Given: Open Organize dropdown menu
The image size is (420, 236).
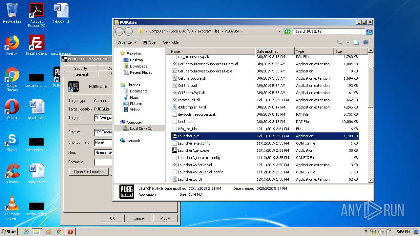Looking at the screenshot, I should tap(127, 42).
